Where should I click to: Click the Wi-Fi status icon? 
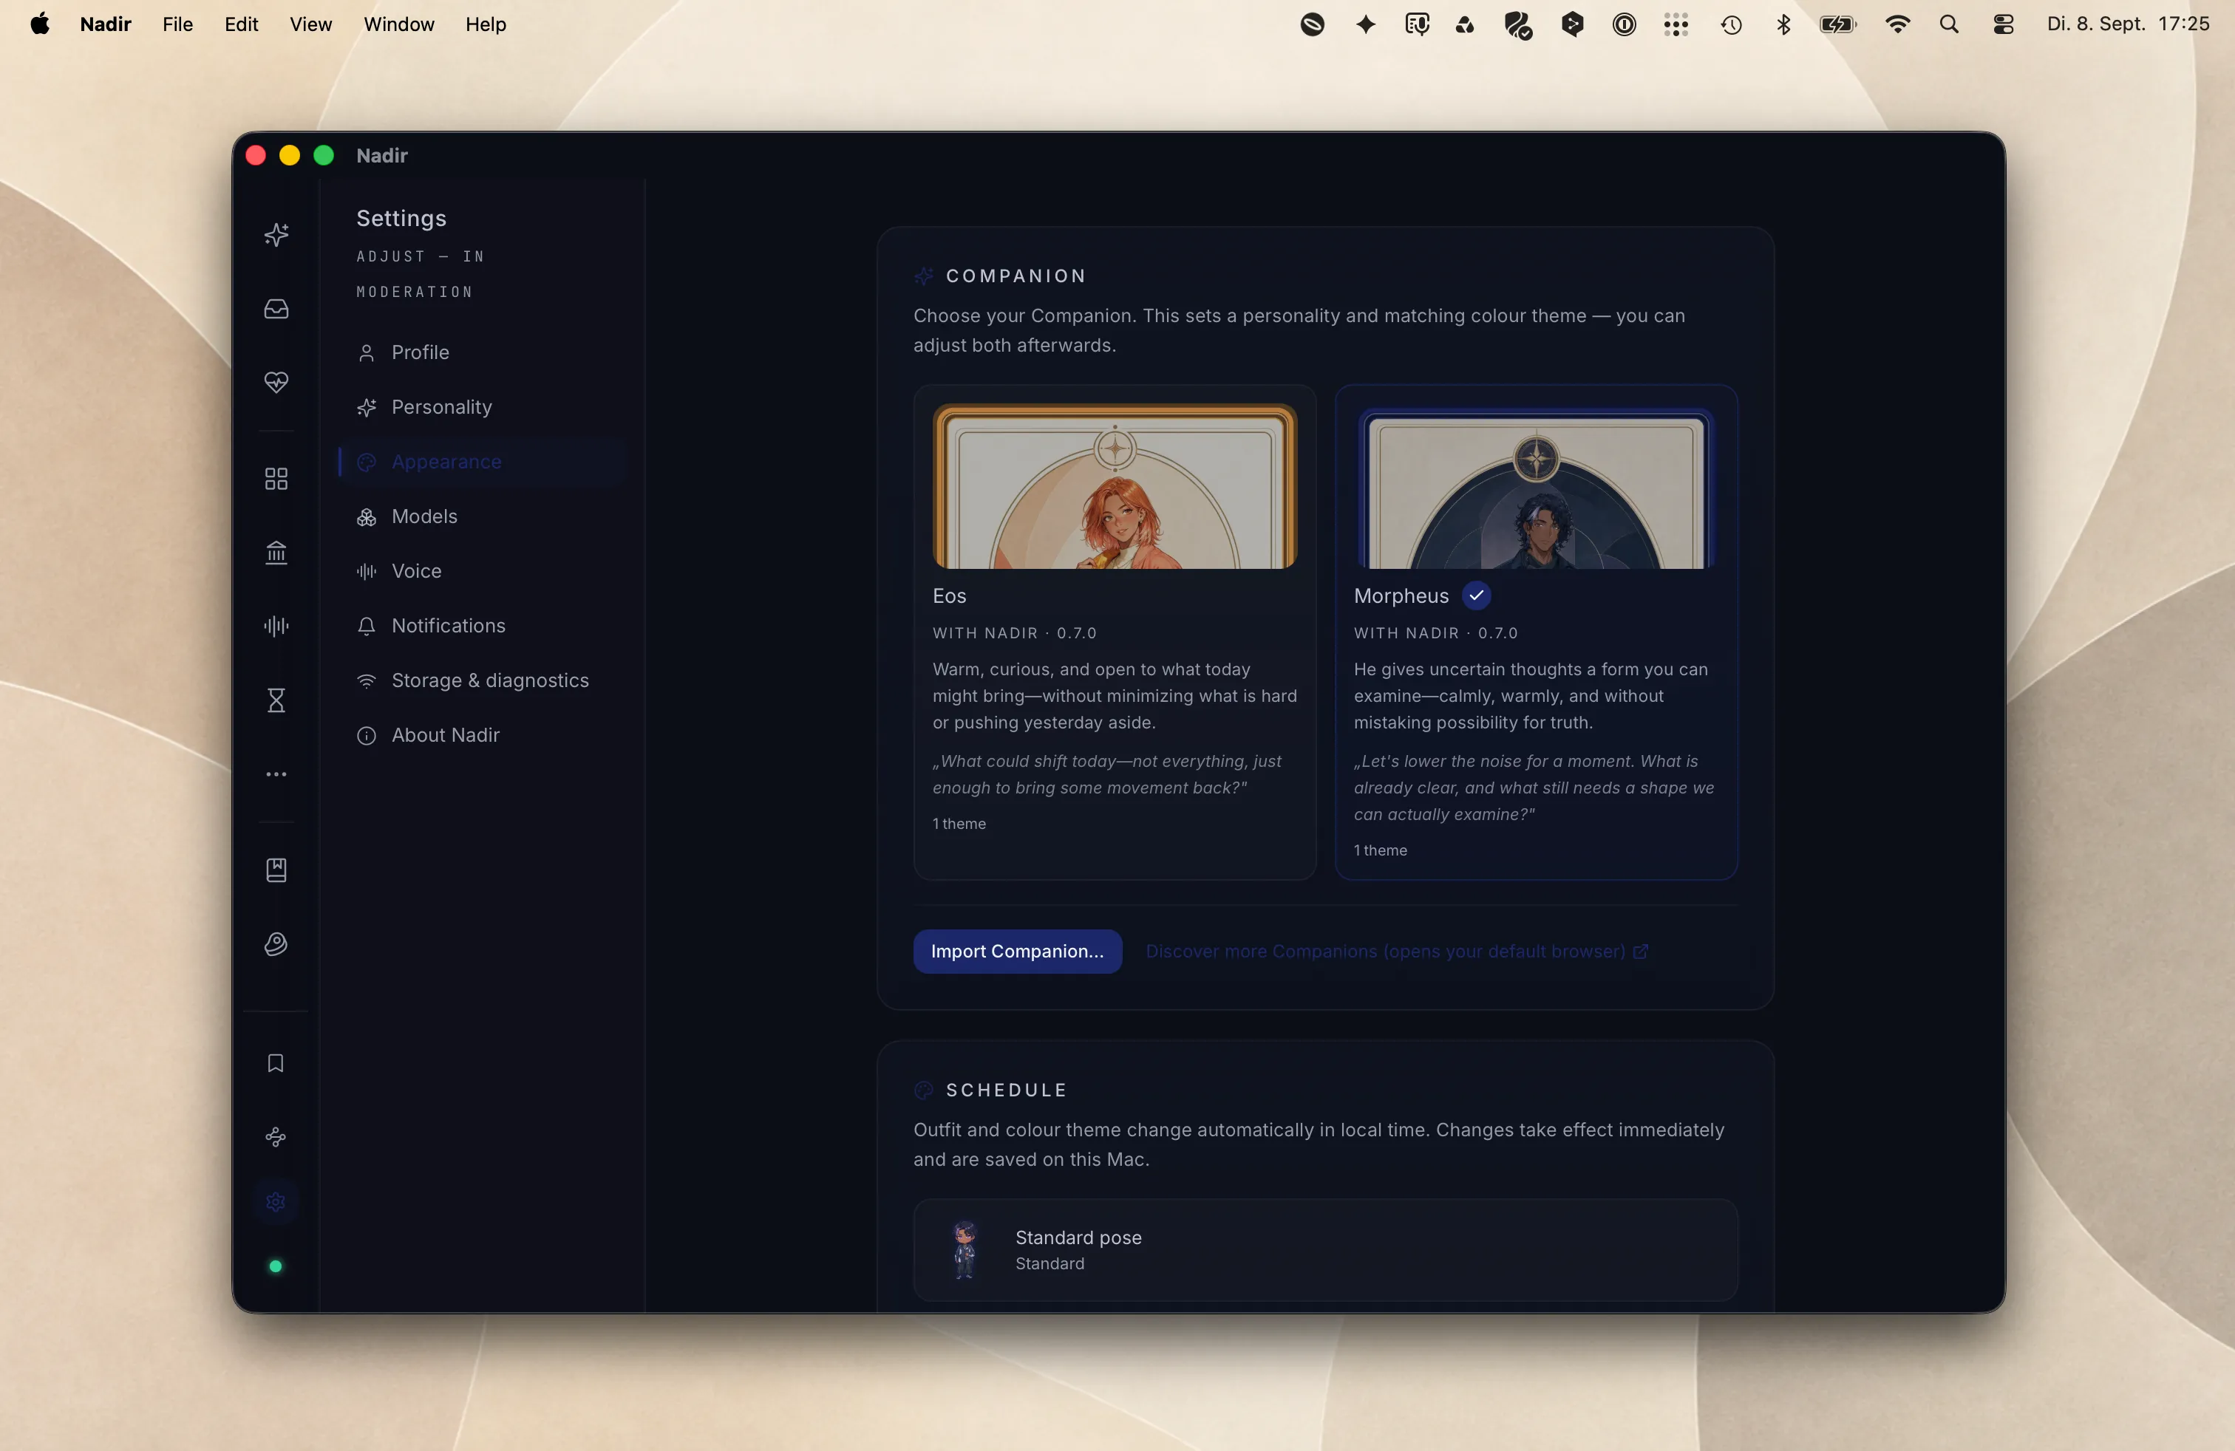[x=1898, y=24]
